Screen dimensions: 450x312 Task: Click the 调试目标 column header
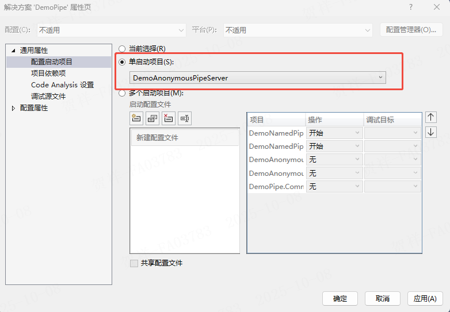point(392,120)
